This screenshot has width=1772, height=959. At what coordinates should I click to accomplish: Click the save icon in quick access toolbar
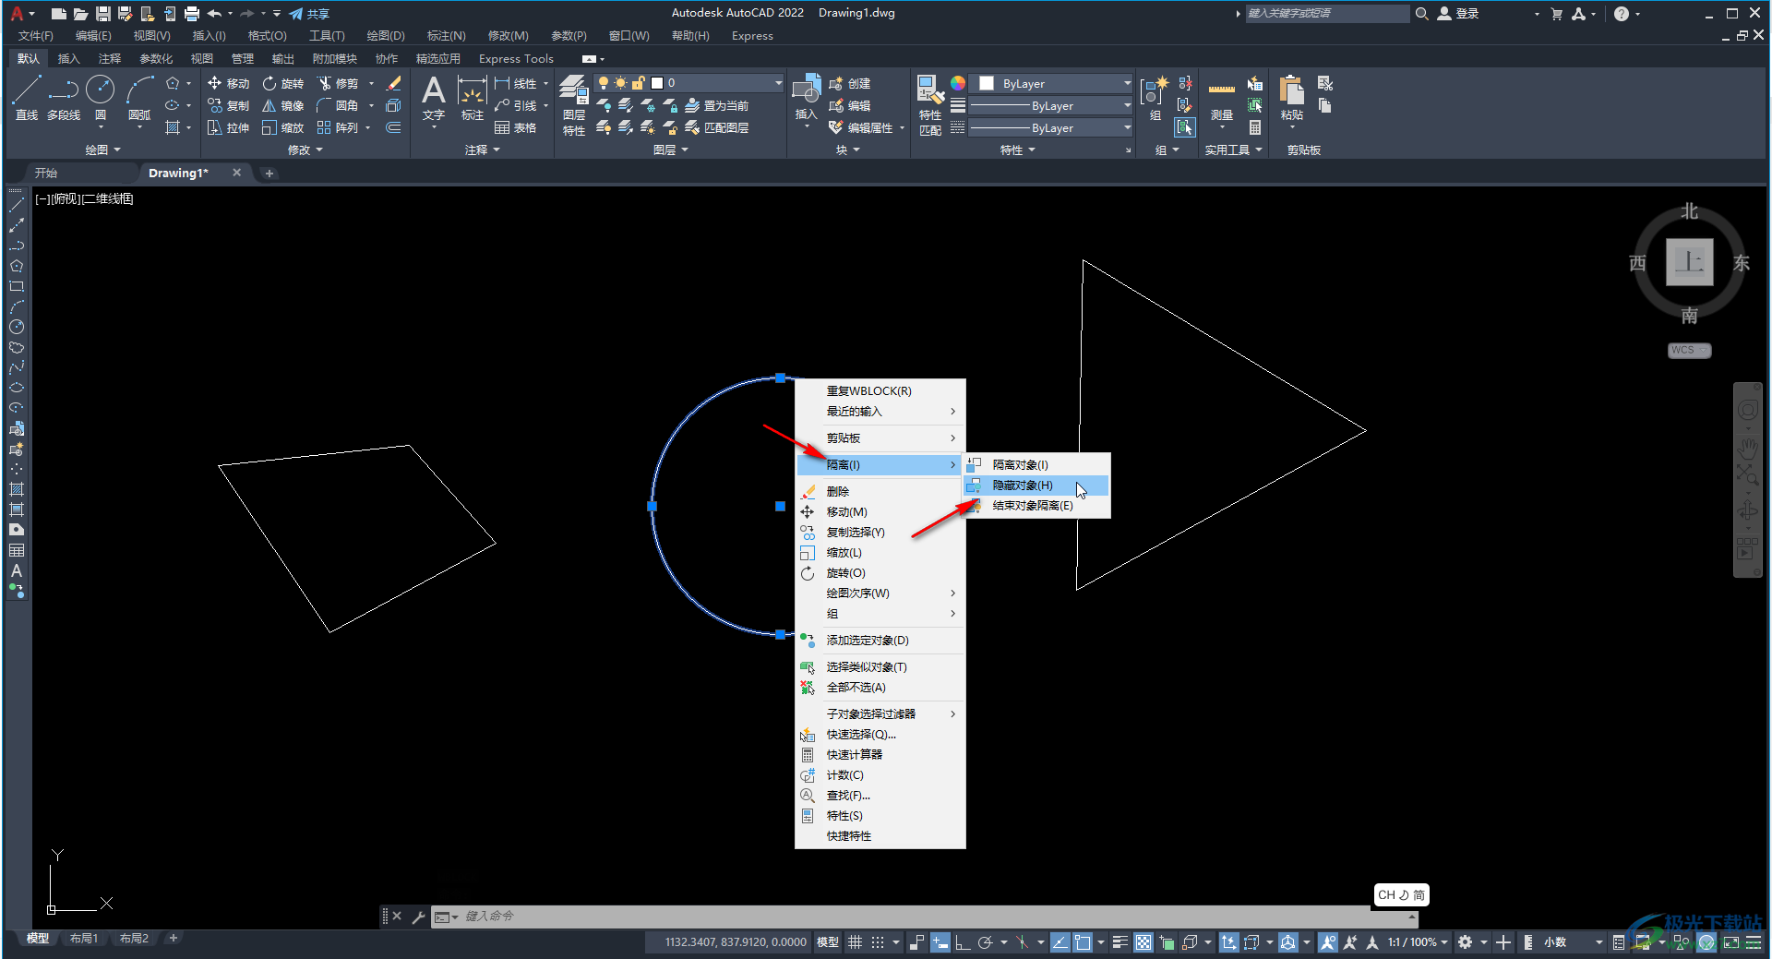click(x=103, y=14)
